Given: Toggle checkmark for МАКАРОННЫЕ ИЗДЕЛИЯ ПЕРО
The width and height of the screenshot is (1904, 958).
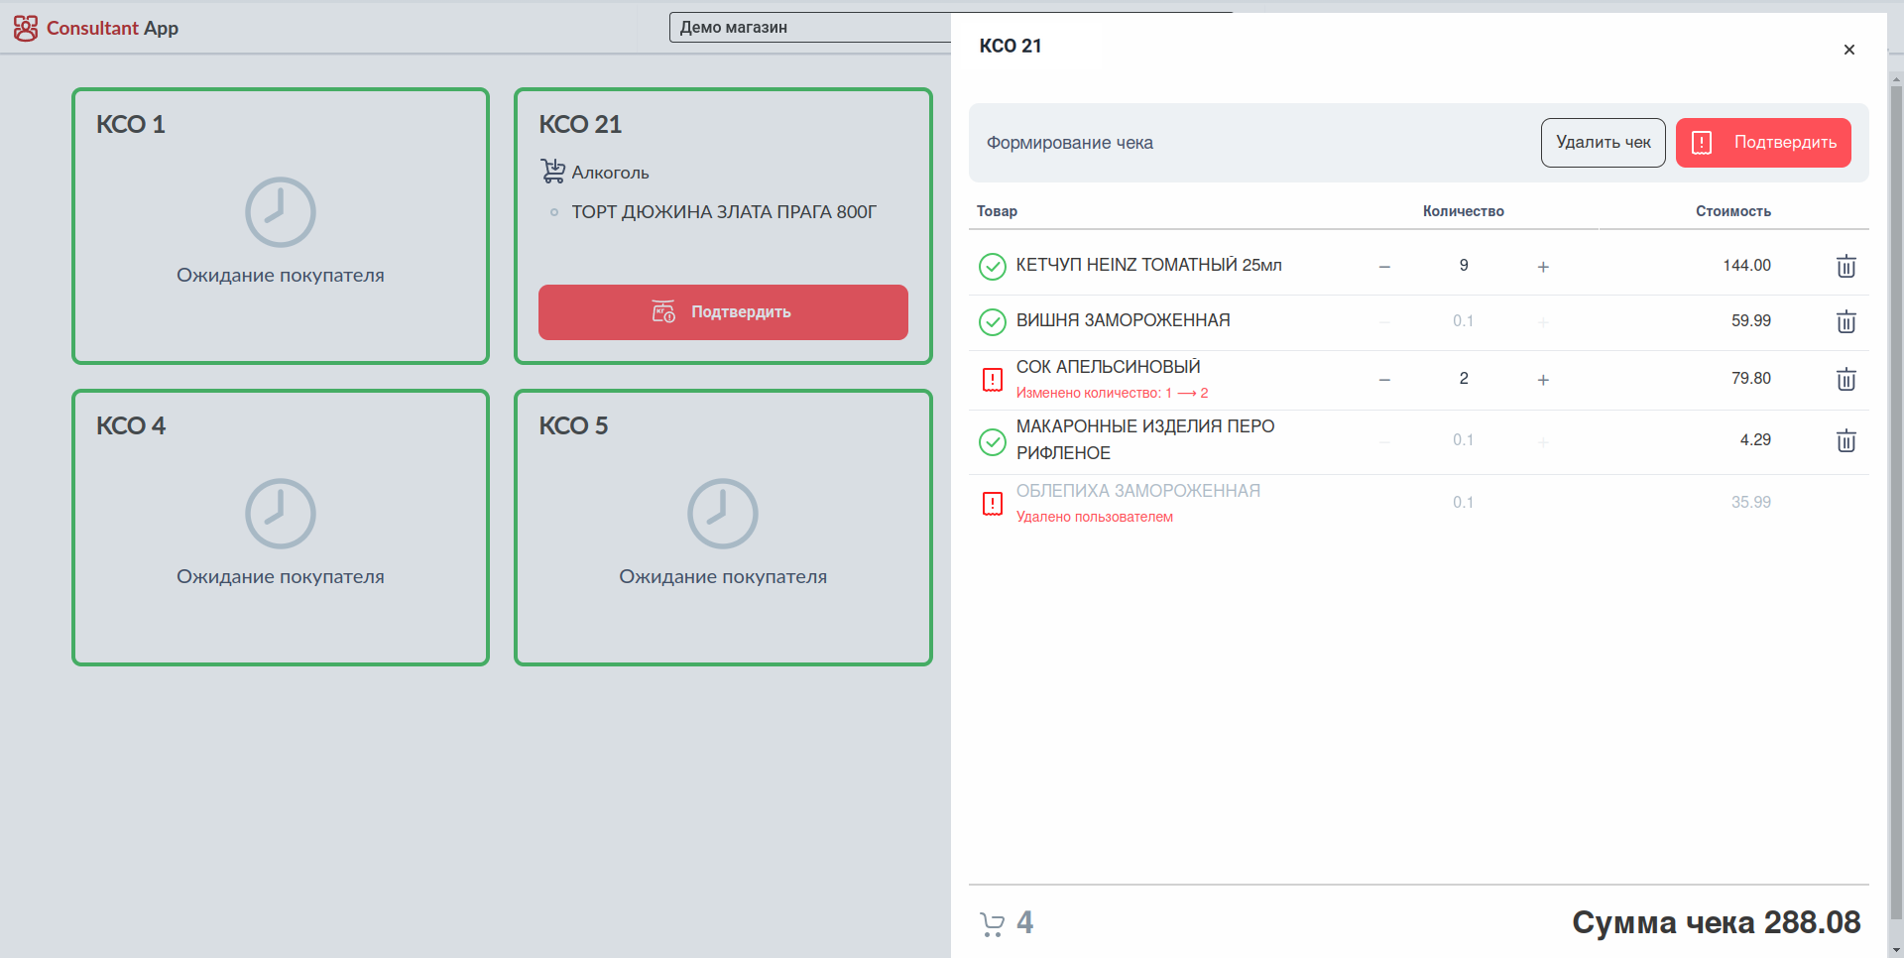Looking at the screenshot, I should tap(992, 440).
